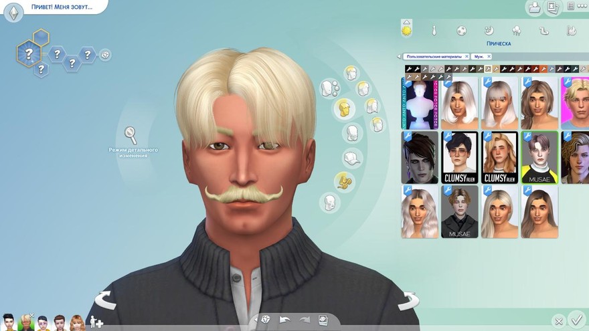The image size is (589, 331).
Task: Pick the first CLUMSY ALIEN dark hair thumbnail
Action: [460, 157]
